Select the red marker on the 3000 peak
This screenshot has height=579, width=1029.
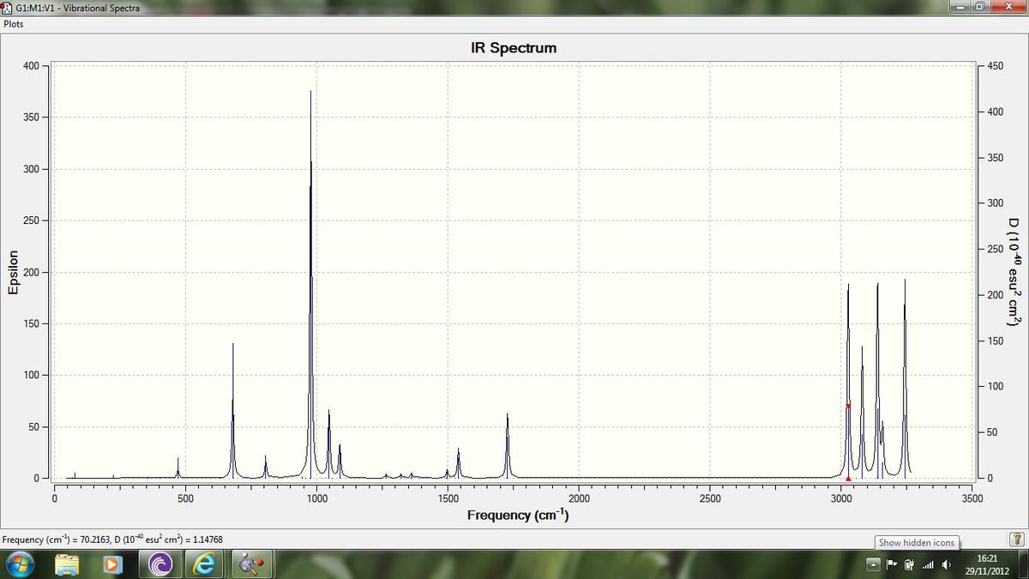click(x=848, y=406)
